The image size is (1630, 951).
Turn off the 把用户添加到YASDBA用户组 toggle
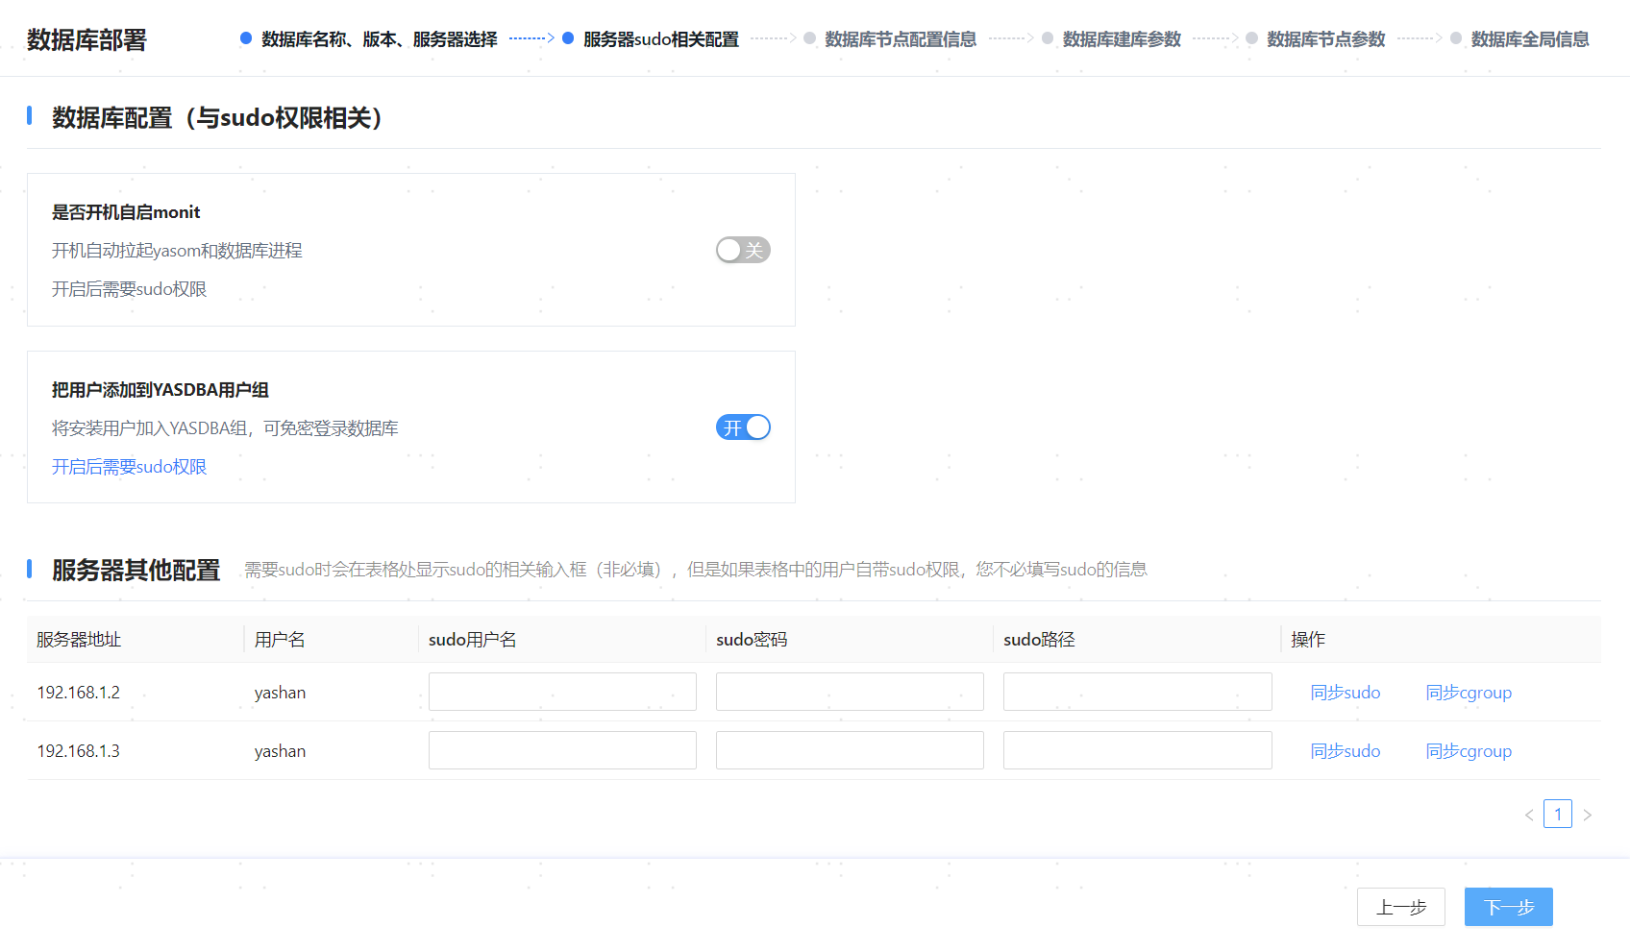[x=743, y=427]
